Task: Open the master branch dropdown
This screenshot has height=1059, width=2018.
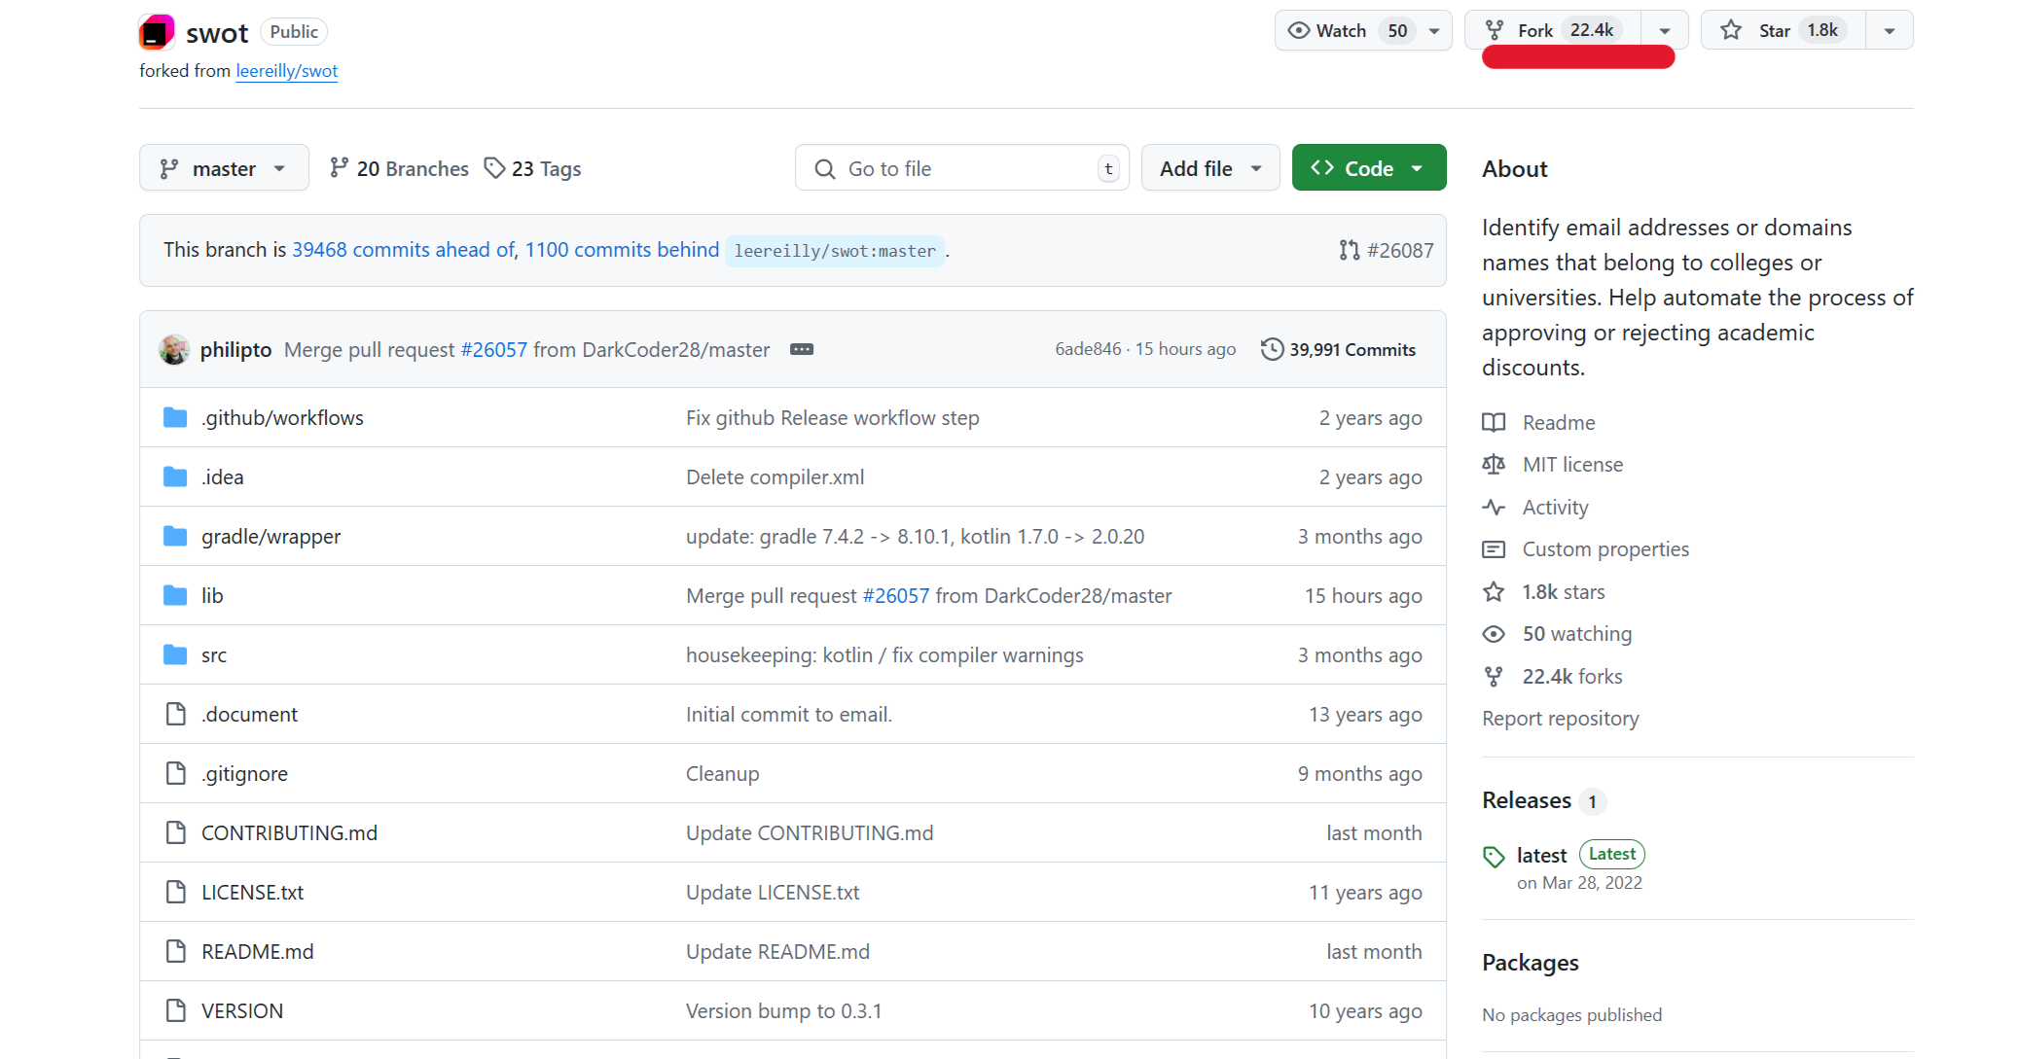Action: click(224, 168)
